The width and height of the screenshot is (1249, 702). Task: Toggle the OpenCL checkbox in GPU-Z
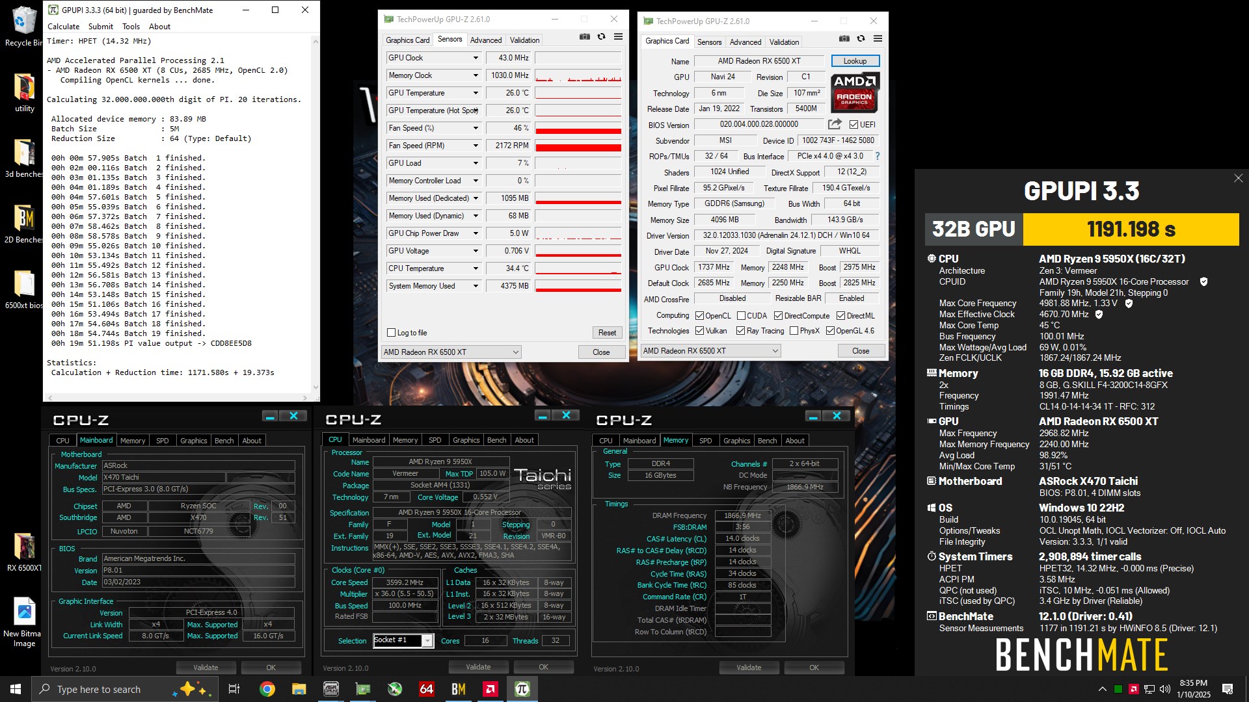[700, 316]
